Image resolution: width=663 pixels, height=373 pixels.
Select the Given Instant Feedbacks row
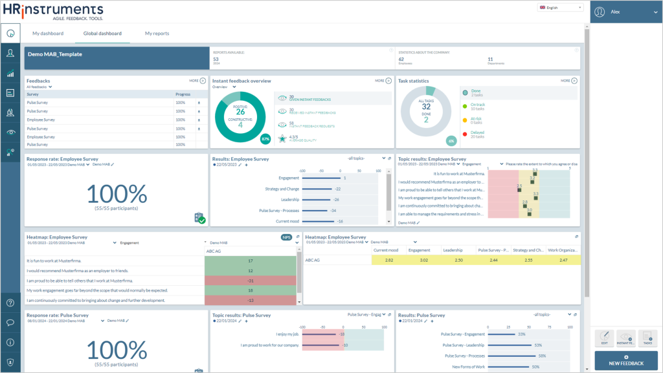333,98
